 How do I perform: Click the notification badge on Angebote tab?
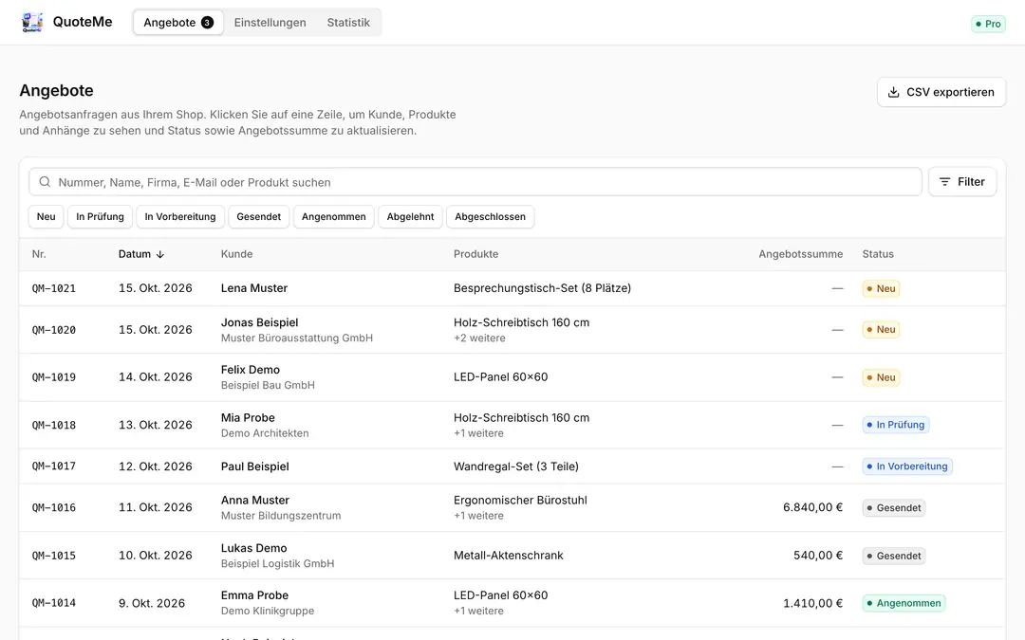point(207,23)
